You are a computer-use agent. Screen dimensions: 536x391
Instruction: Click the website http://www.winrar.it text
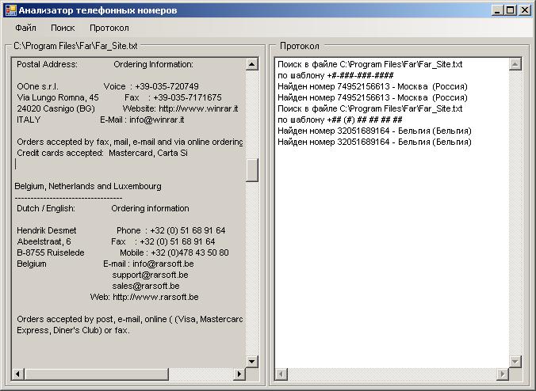coord(198,109)
